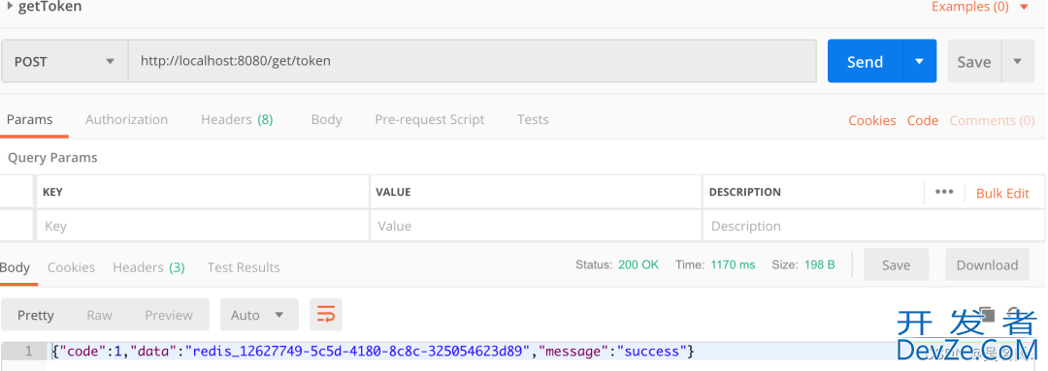Click line number 1 in response

pos(28,351)
